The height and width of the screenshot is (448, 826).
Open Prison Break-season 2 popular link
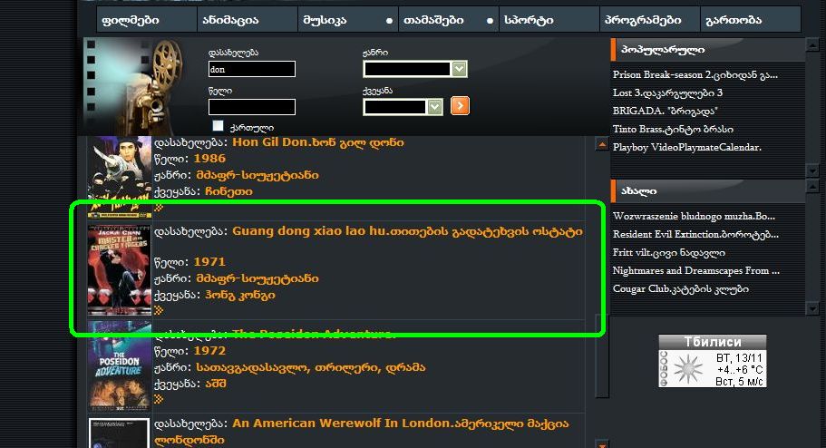[695, 75]
